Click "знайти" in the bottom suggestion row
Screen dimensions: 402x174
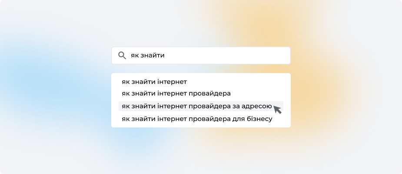143,119
